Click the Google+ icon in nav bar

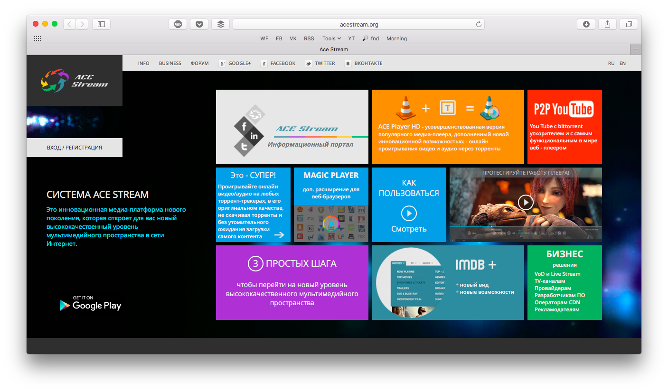point(222,64)
